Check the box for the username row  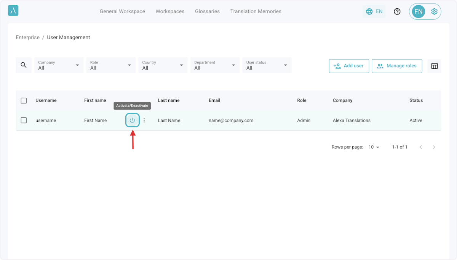click(x=24, y=120)
